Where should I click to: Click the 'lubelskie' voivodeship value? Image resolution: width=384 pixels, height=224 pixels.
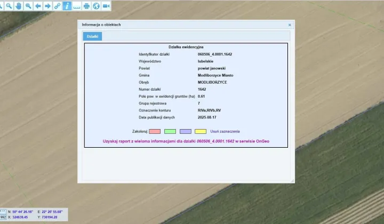click(x=205, y=61)
